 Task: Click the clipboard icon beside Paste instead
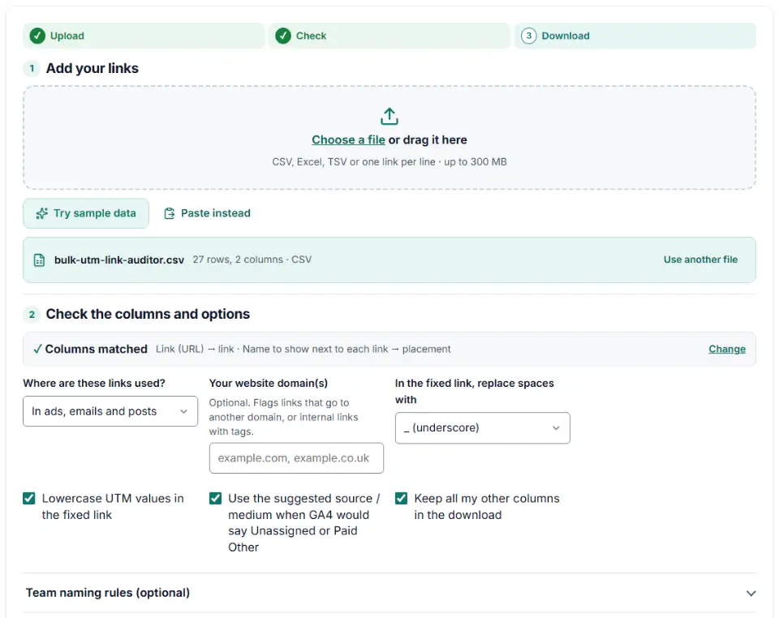[170, 213]
